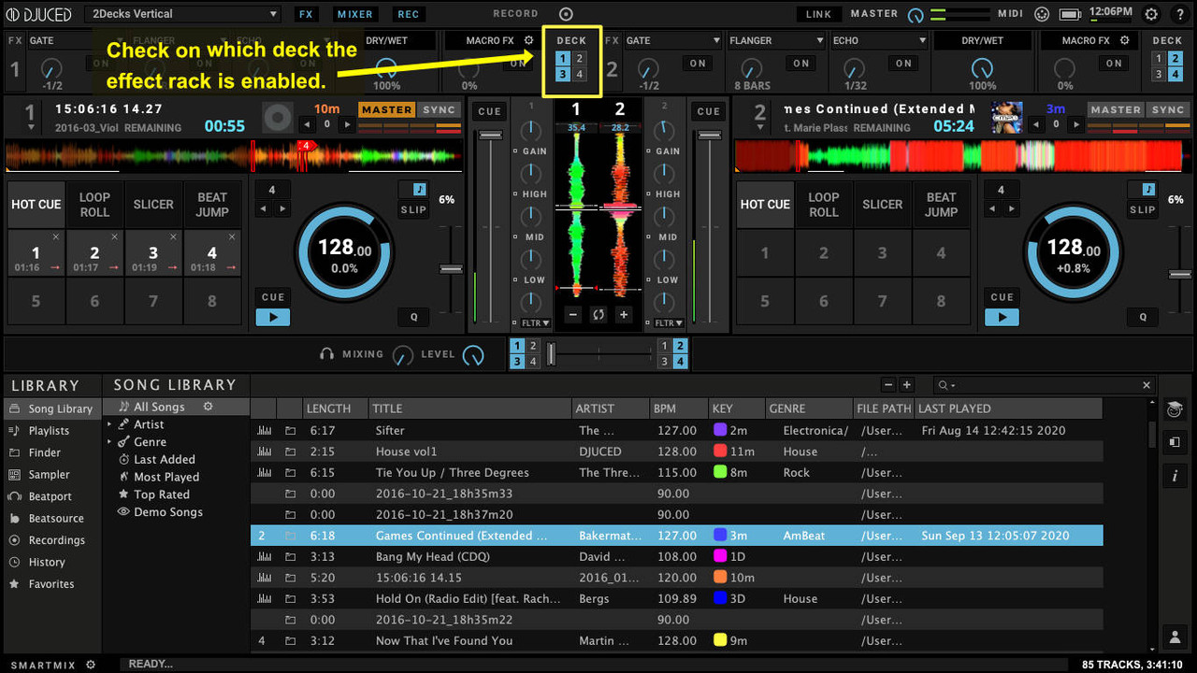Toggle SYNC on deck 1
Image resolution: width=1197 pixels, height=673 pixels.
coord(439,109)
